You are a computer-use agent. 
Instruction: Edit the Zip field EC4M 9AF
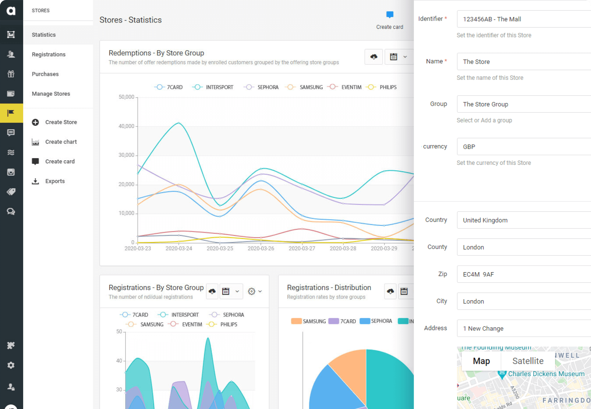(524, 274)
